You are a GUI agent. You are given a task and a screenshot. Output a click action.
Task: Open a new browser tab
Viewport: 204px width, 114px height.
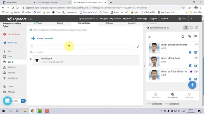pyautogui.click(x=111, y=3)
